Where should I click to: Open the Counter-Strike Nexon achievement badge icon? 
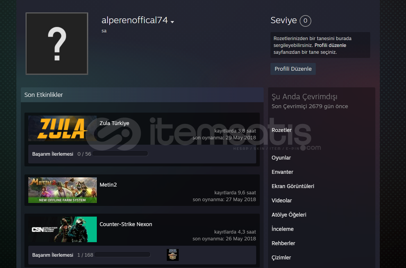[x=173, y=255]
